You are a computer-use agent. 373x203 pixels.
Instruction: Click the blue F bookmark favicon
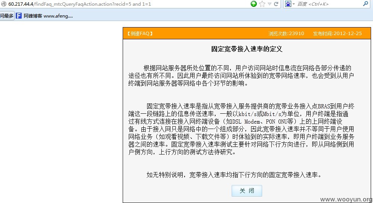point(19,16)
